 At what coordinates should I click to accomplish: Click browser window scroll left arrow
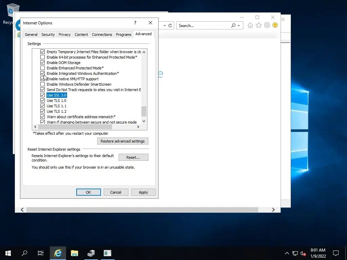coord(22,210)
